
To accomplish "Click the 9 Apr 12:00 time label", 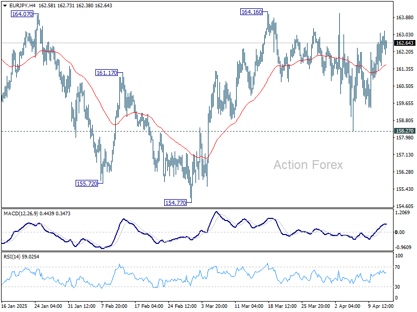I will [381, 306].
